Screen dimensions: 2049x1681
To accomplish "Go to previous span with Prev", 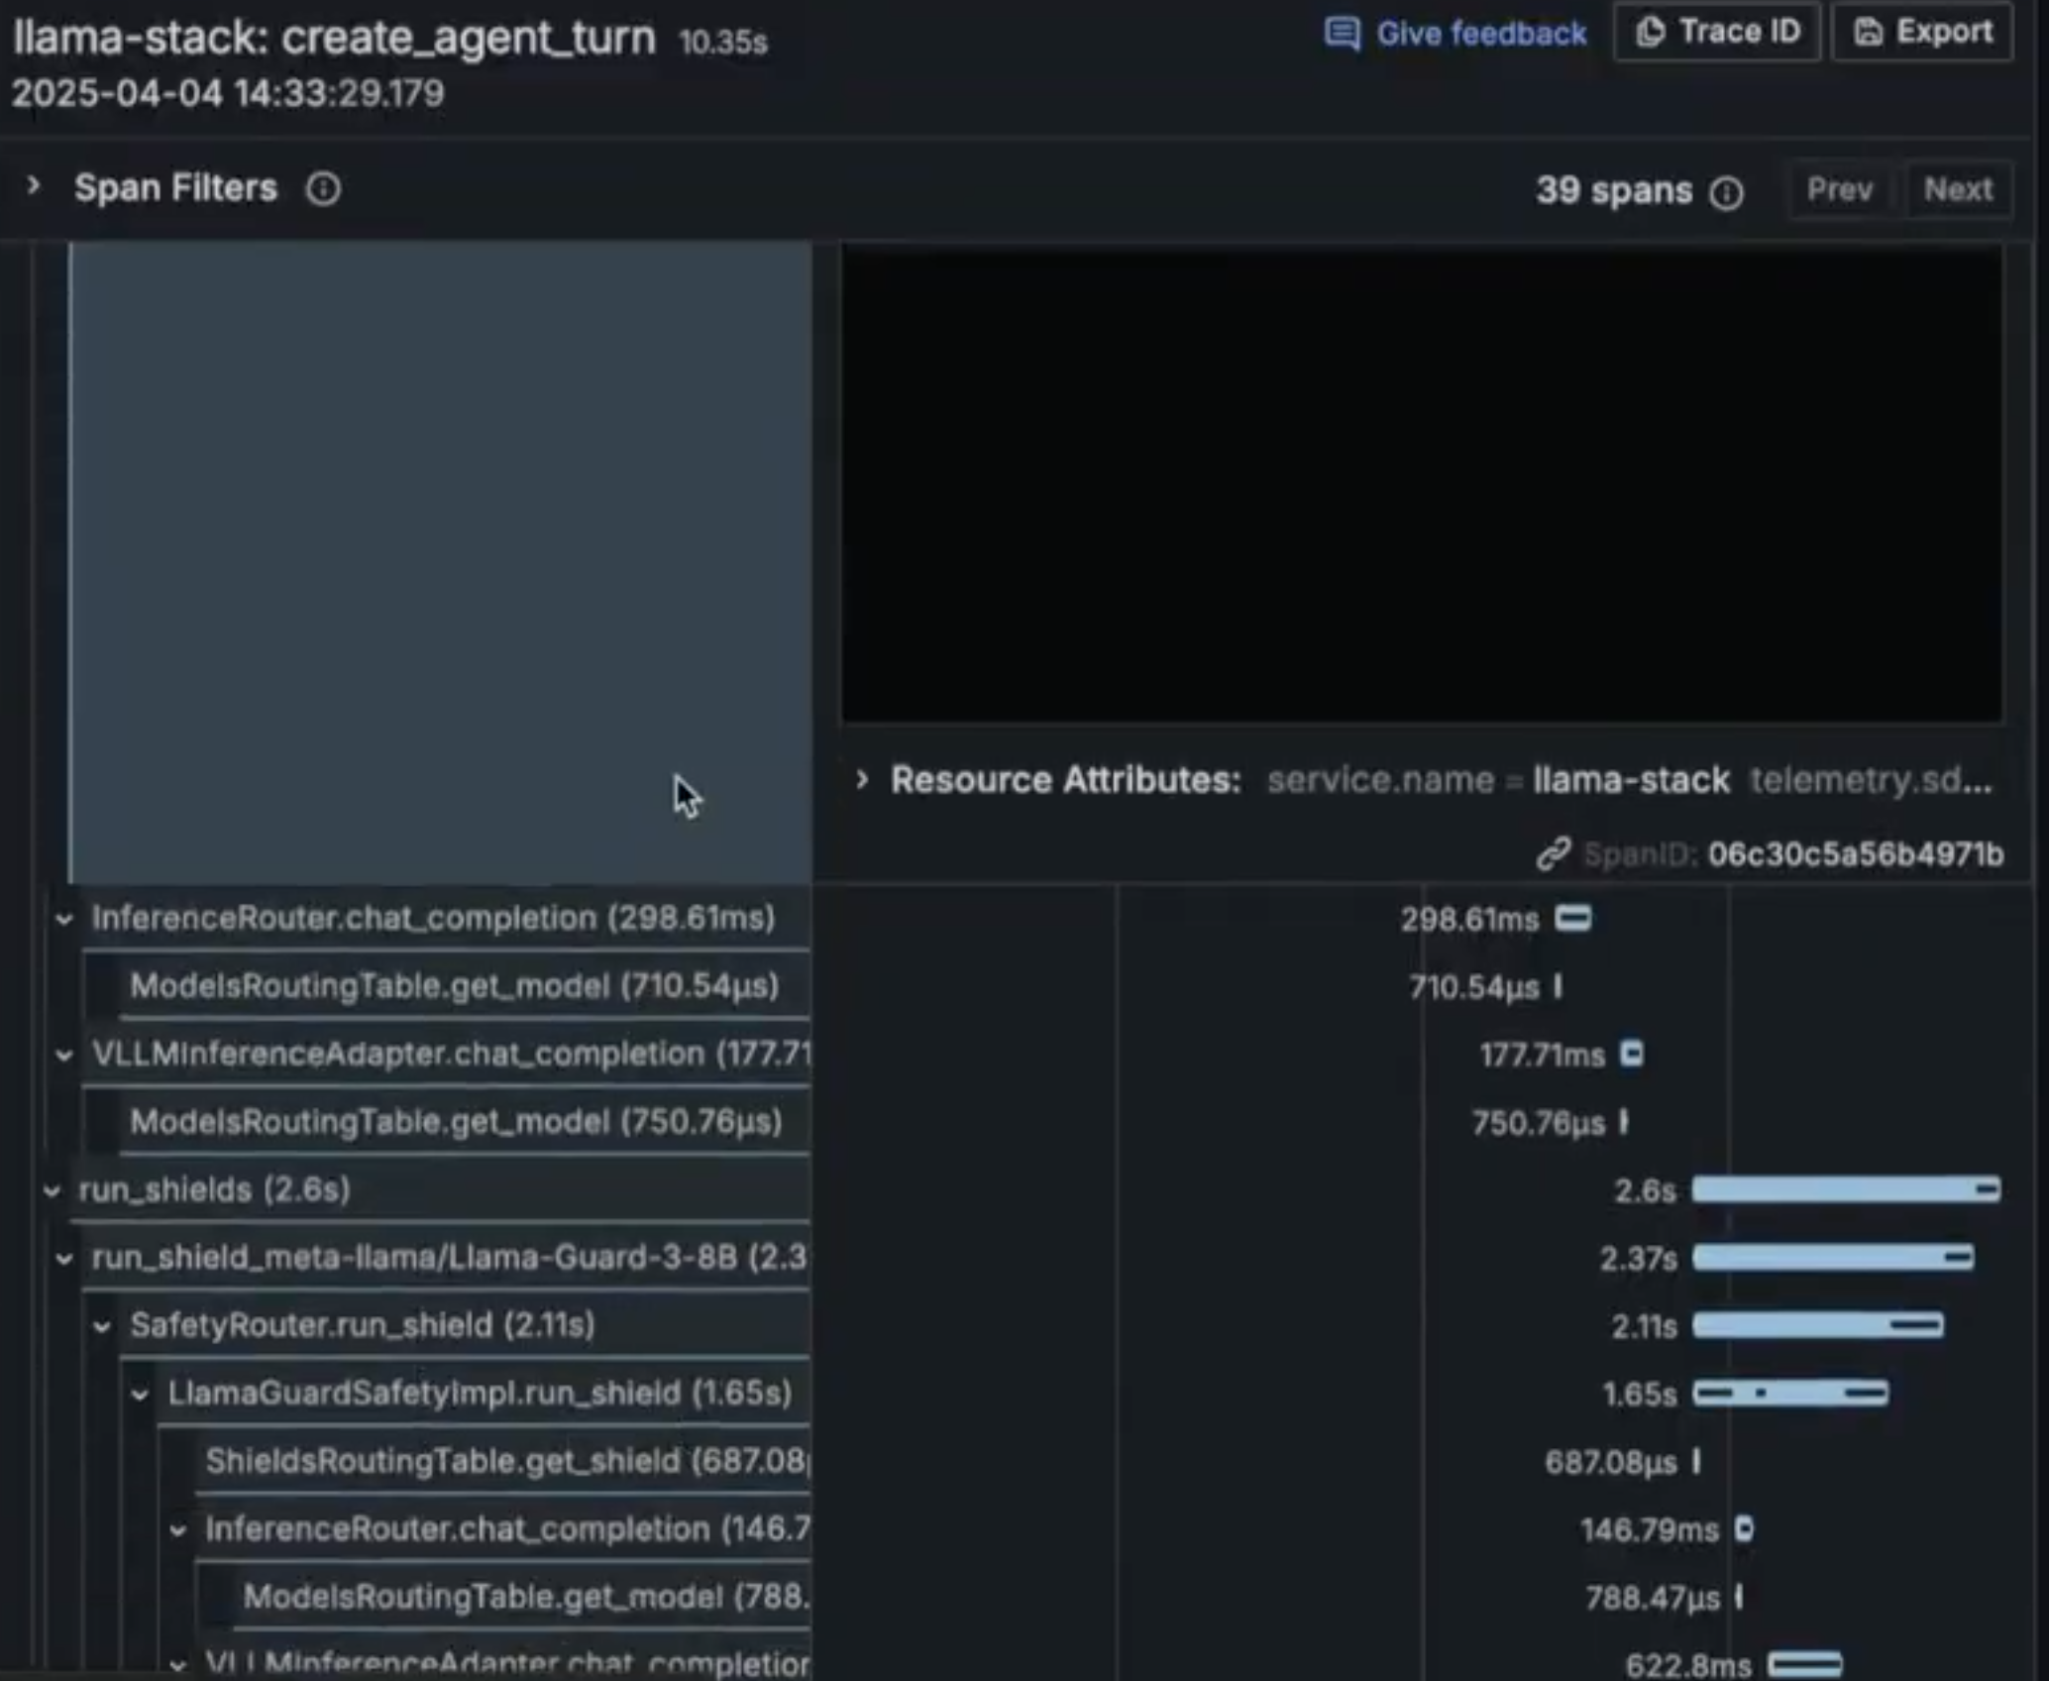I will pyautogui.click(x=1839, y=189).
